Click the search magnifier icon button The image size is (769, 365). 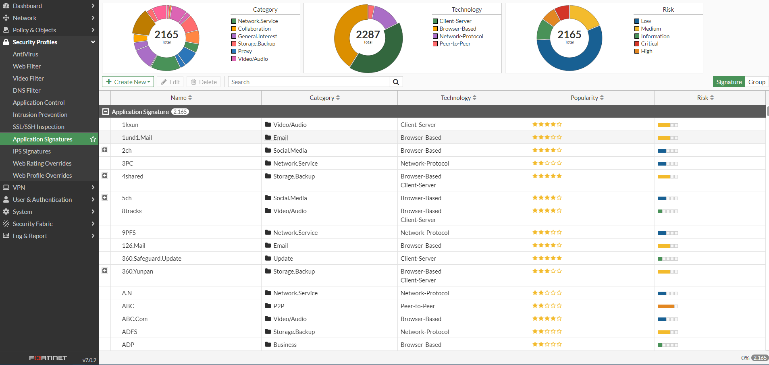396,82
